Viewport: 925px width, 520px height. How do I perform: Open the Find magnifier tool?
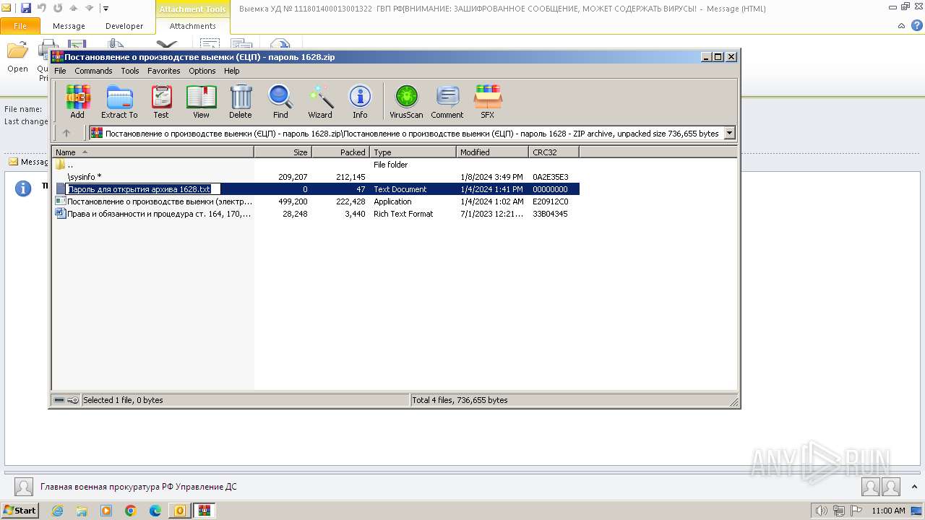pos(280,102)
